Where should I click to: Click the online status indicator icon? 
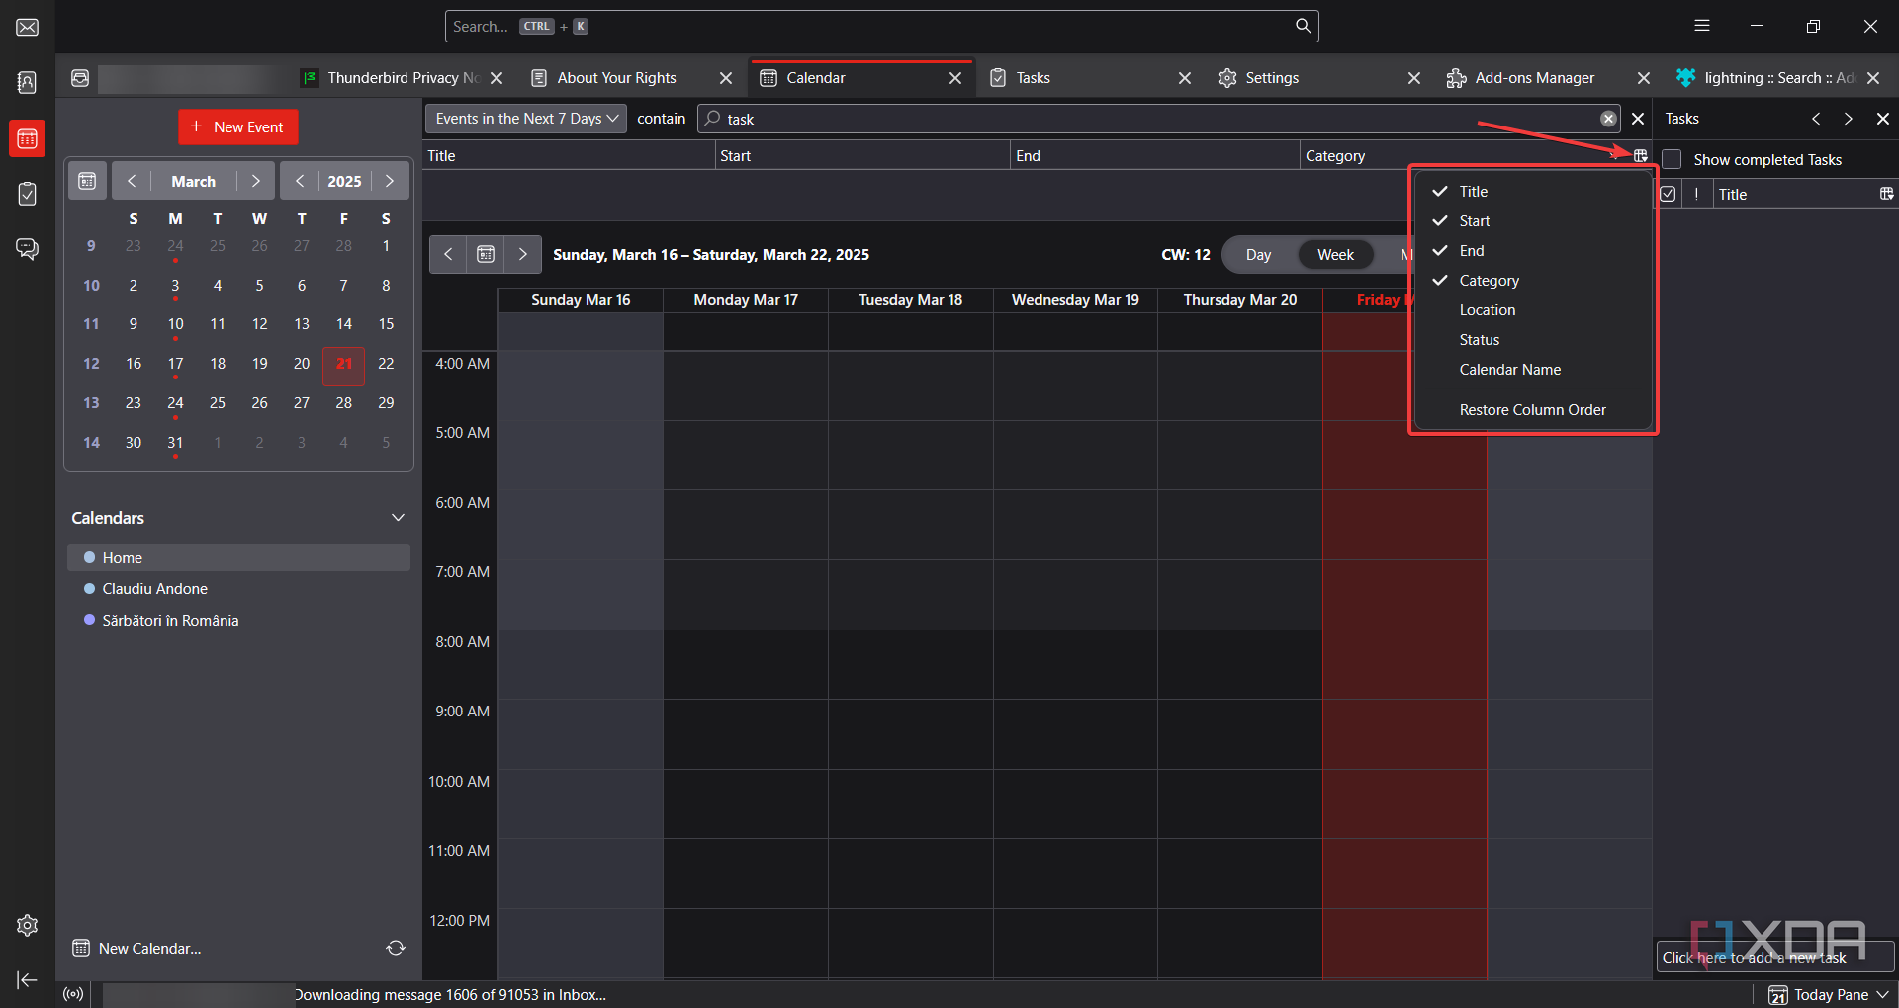pyautogui.click(x=73, y=994)
